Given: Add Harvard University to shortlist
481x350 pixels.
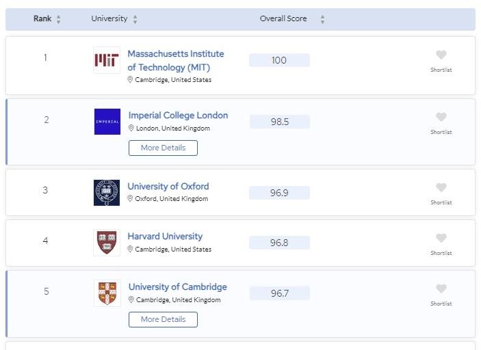Looking at the screenshot, I should click(x=441, y=239).
